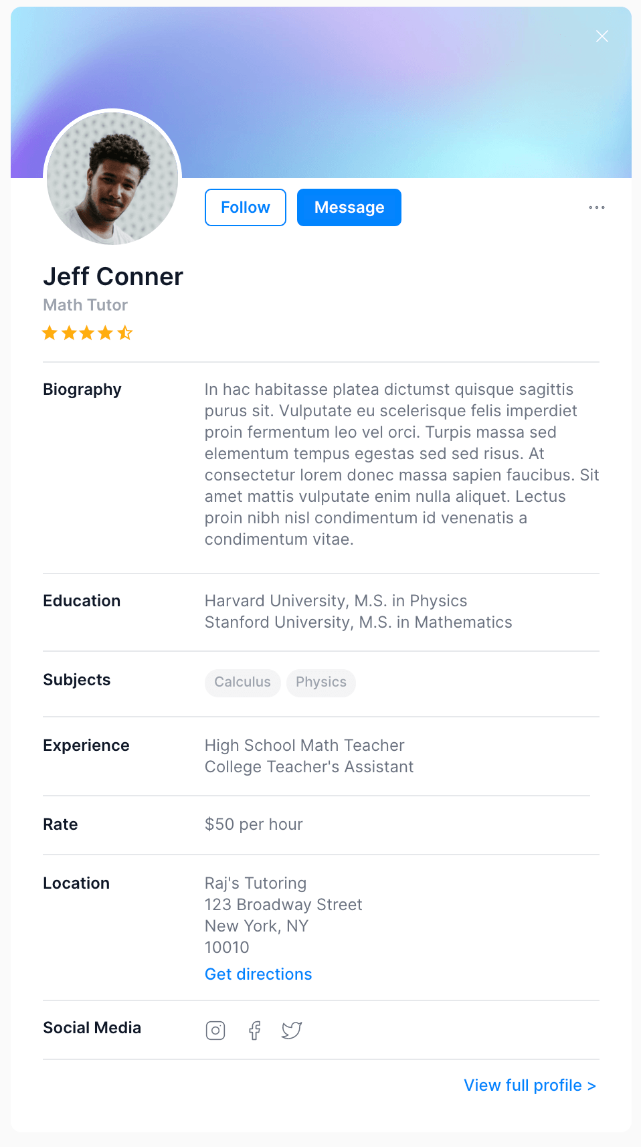Open the three-dot more options menu

coord(597,207)
